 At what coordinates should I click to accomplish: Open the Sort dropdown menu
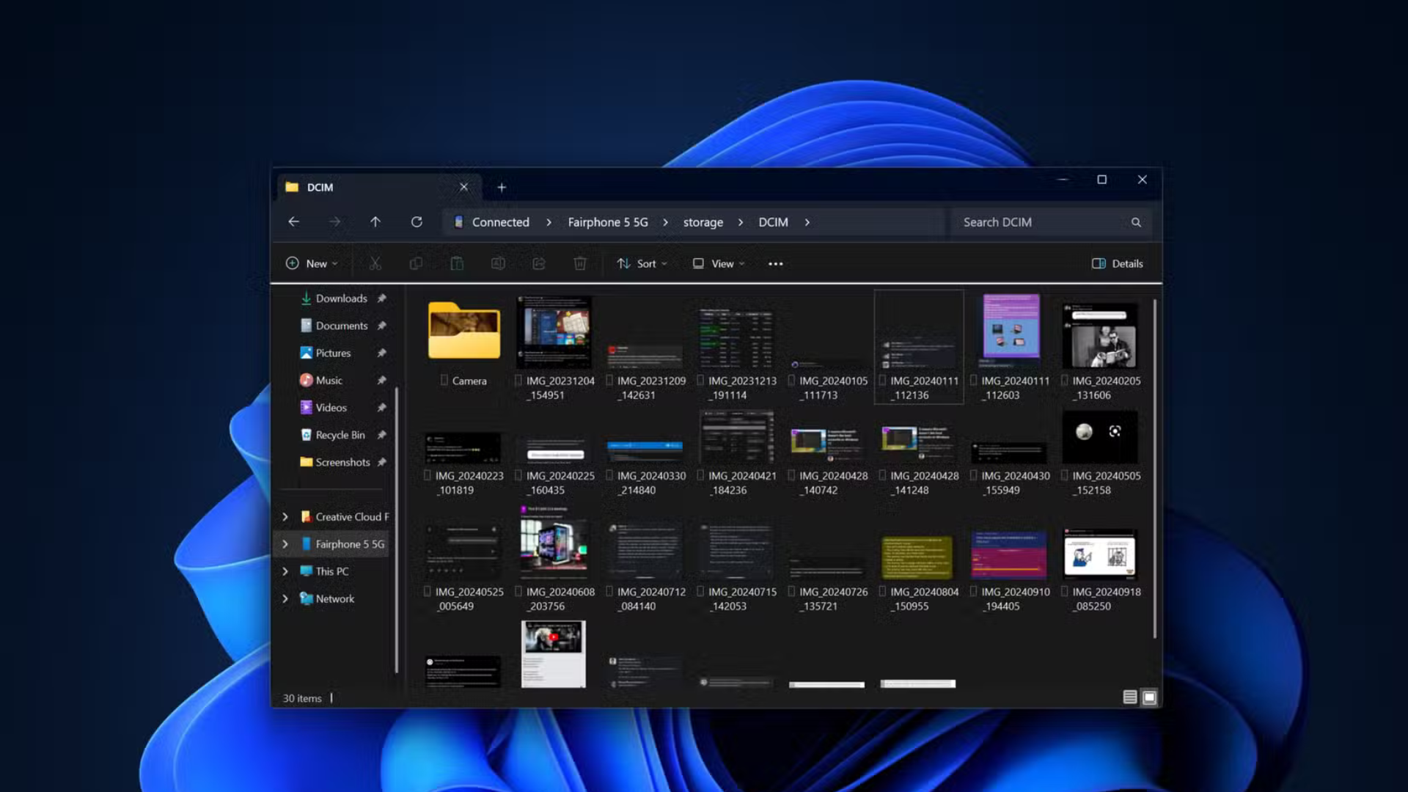[642, 263]
